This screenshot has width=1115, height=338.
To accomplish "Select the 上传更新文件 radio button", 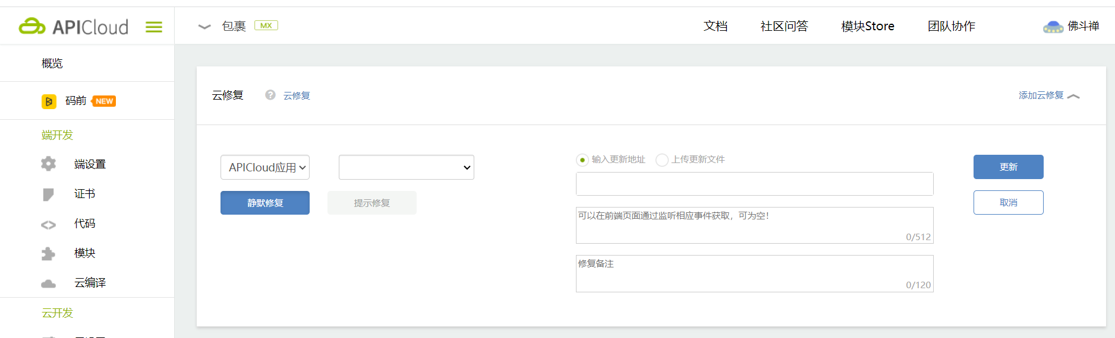I will pyautogui.click(x=662, y=160).
